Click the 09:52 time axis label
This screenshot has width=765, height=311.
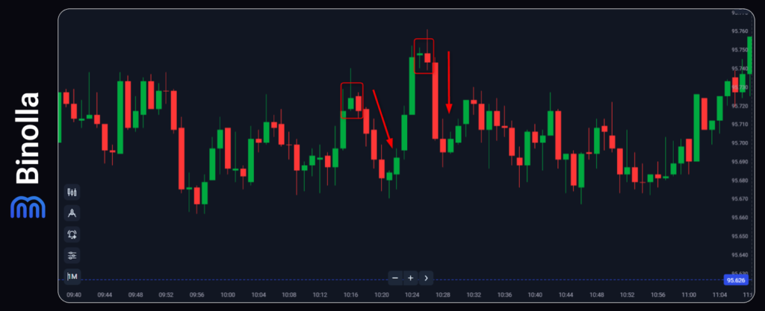point(167,295)
